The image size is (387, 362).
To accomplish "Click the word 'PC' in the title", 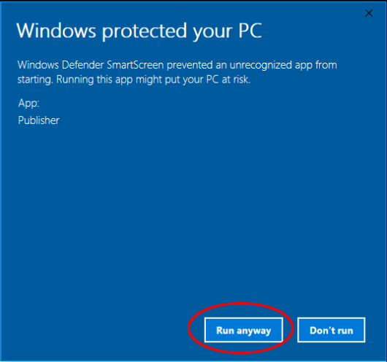I will 250,31.
